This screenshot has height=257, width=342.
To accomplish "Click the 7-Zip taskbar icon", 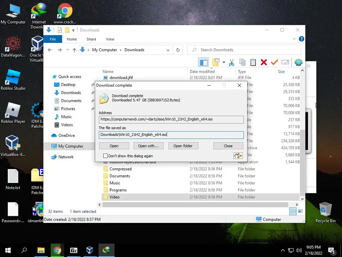I will click(x=73, y=250).
